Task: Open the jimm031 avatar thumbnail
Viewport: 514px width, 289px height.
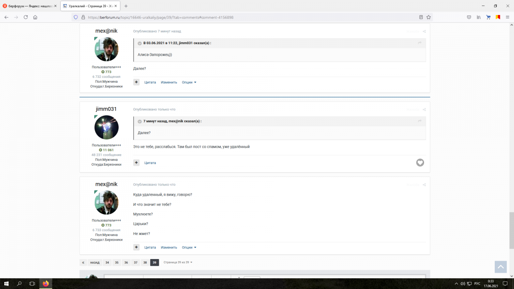Action: [106, 127]
